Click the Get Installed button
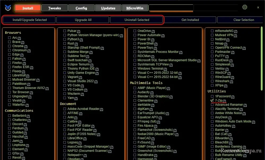Viewport: 265px width, 160px height. point(190,20)
